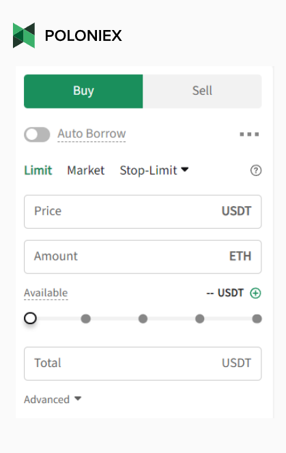Click the Amount ETH input field
This screenshot has height=453, width=286.
[143, 257]
